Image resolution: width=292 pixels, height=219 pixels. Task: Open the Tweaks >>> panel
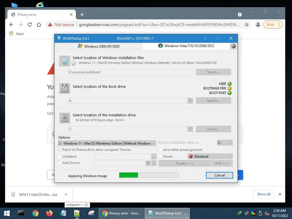click(x=184, y=163)
